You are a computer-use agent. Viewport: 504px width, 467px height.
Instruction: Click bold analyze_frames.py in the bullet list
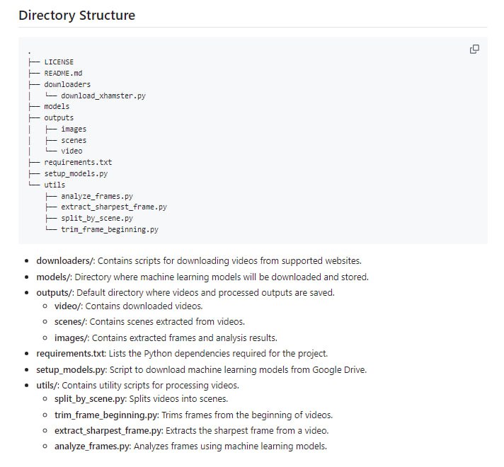pyautogui.click(x=92, y=446)
